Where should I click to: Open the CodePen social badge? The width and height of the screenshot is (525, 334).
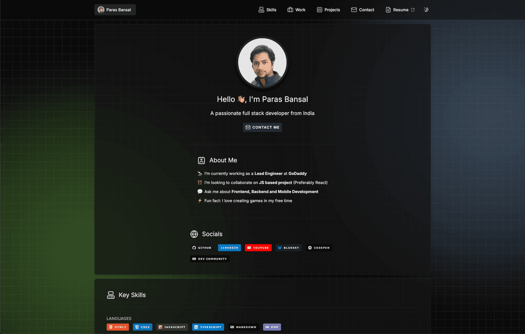coord(319,248)
